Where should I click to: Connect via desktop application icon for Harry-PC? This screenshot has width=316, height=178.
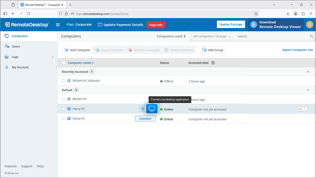coord(152,109)
